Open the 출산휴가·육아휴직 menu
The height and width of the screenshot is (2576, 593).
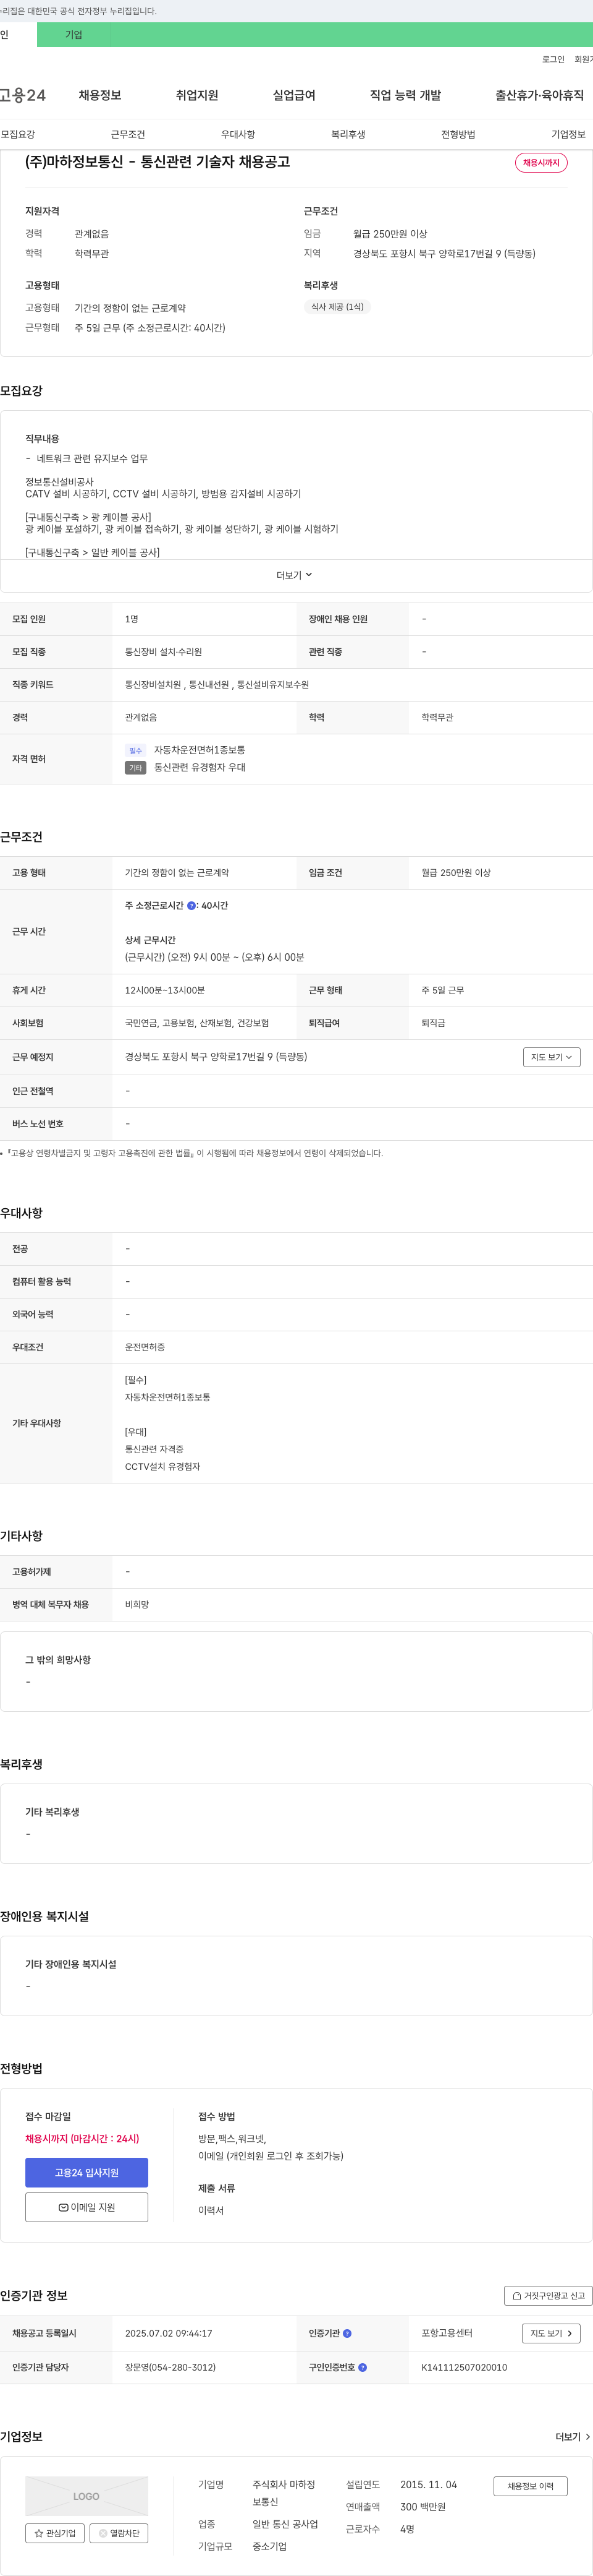point(539,95)
